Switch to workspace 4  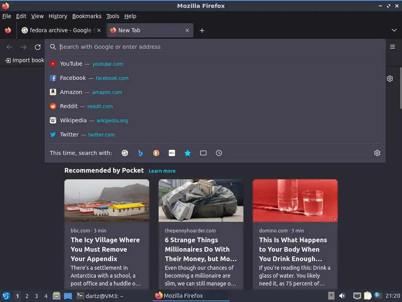46,296
